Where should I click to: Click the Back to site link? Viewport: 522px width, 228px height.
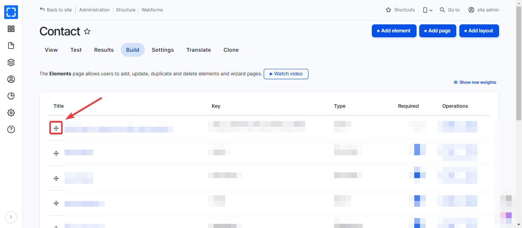56,10
